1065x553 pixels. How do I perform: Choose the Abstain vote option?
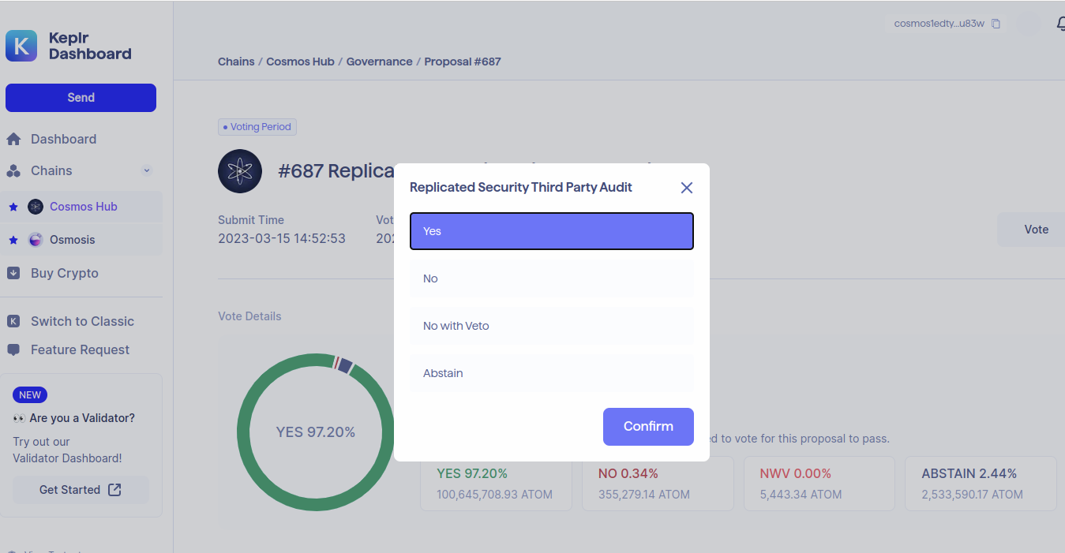point(552,373)
